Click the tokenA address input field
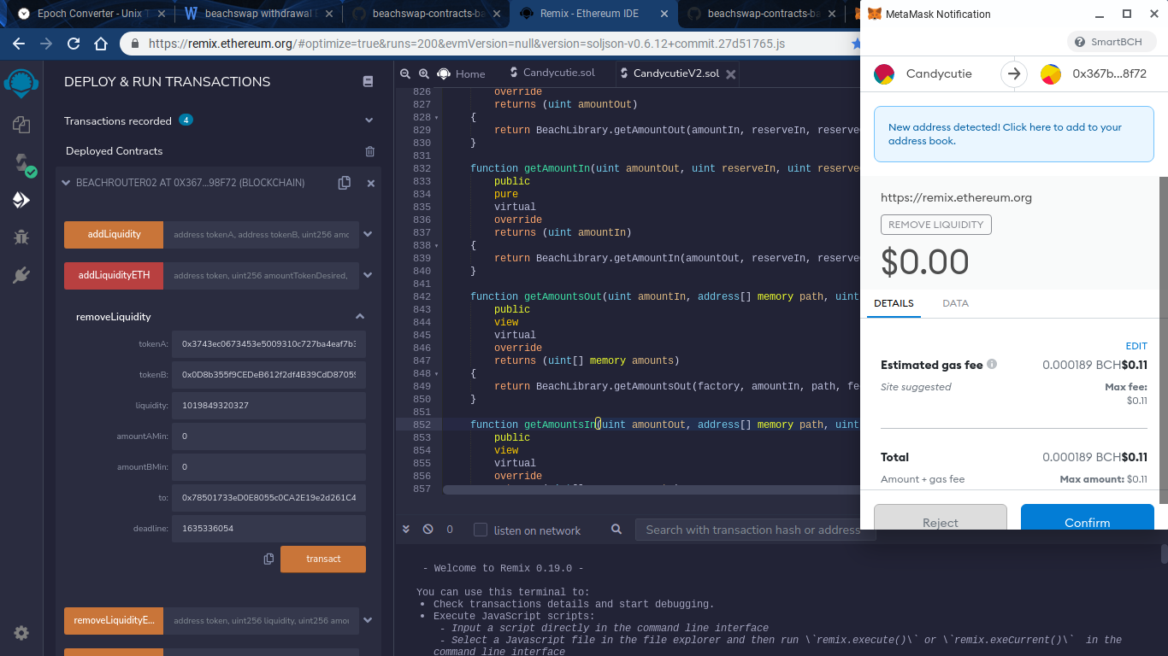Viewport: 1168px width, 656px height. pos(268,344)
